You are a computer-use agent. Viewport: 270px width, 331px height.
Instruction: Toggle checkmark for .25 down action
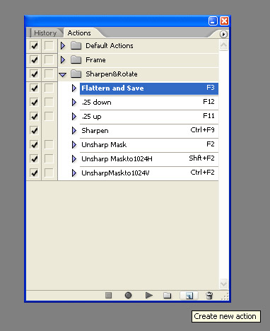coord(34,102)
